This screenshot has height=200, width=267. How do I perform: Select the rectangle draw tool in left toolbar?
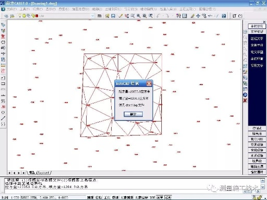[x=3, y=84]
